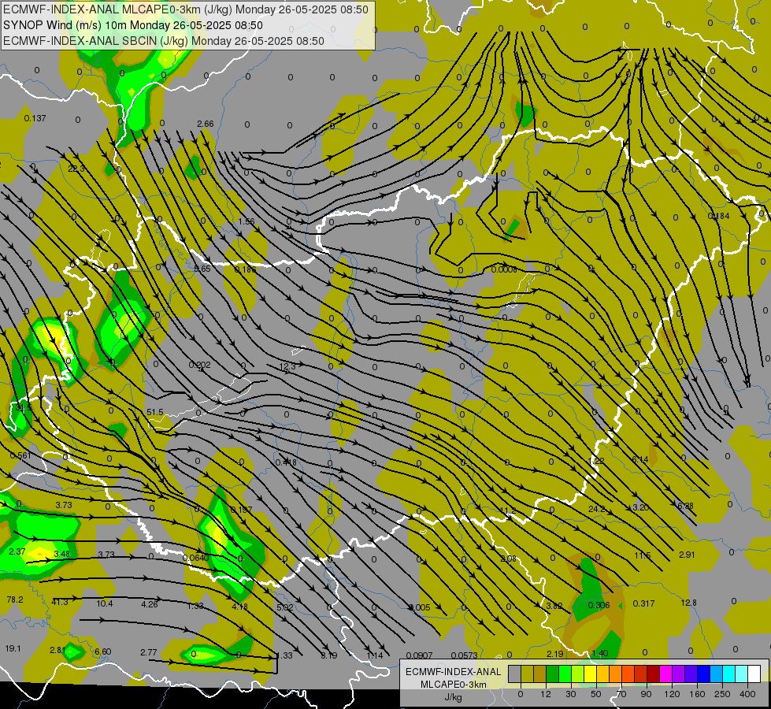Viewport: 771px width, 709px height.
Task: Click the map value 0.137
Action: point(35,118)
